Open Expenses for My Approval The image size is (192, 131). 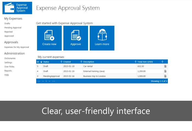coord(17,47)
